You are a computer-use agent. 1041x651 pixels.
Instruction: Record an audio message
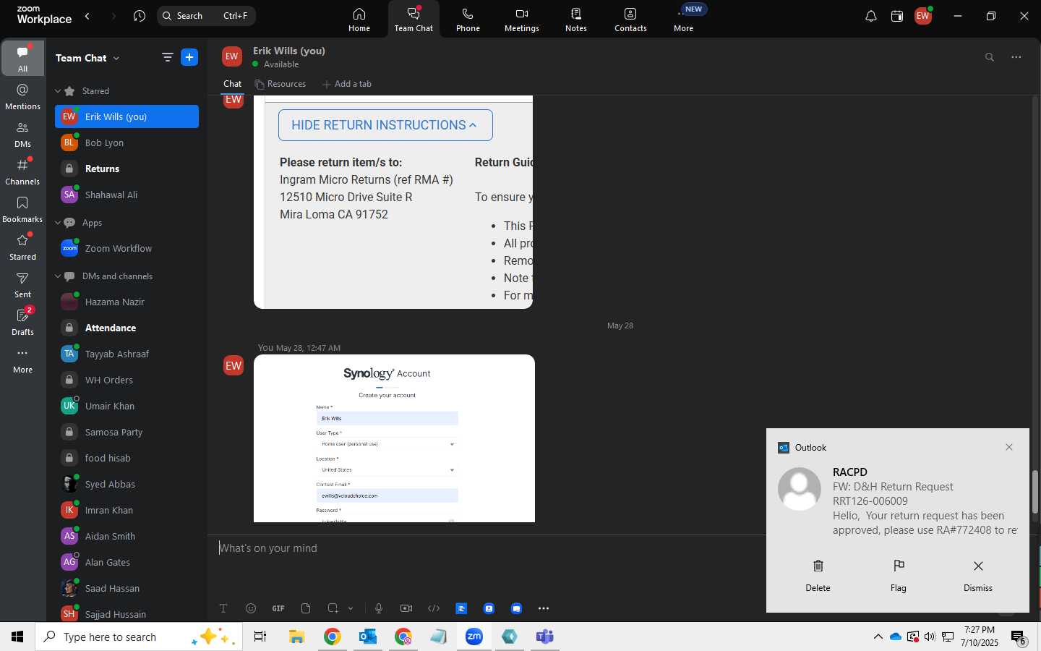pos(379,608)
